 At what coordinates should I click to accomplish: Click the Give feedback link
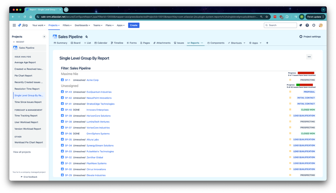point(29,177)
